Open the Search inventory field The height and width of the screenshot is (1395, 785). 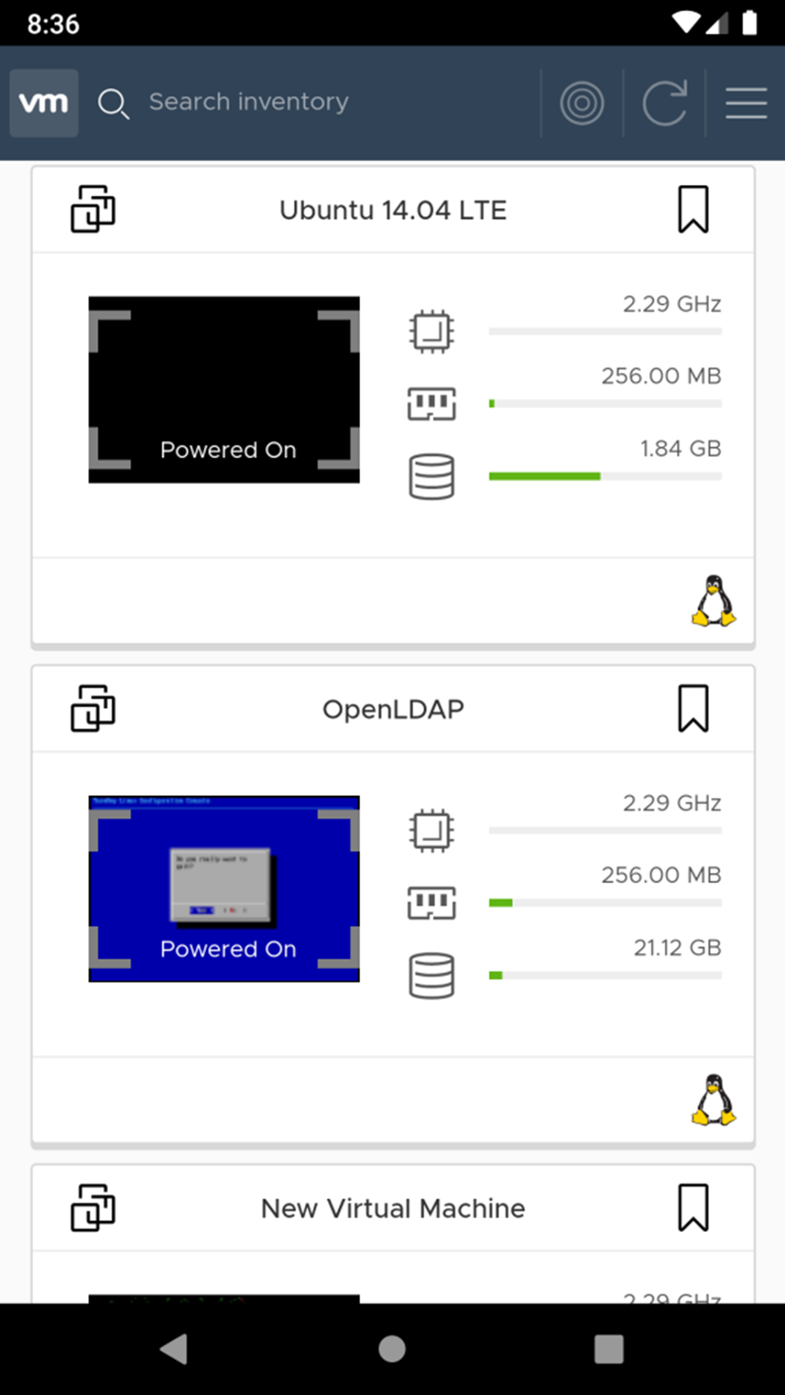pos(249,102)
